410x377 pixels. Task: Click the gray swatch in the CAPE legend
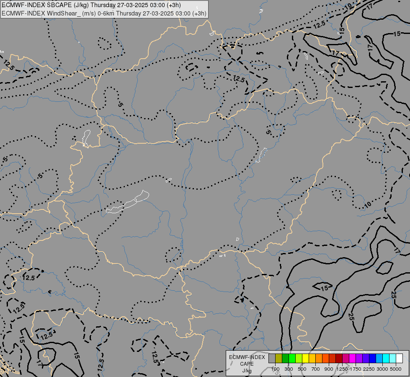click(x=272, y=358)
